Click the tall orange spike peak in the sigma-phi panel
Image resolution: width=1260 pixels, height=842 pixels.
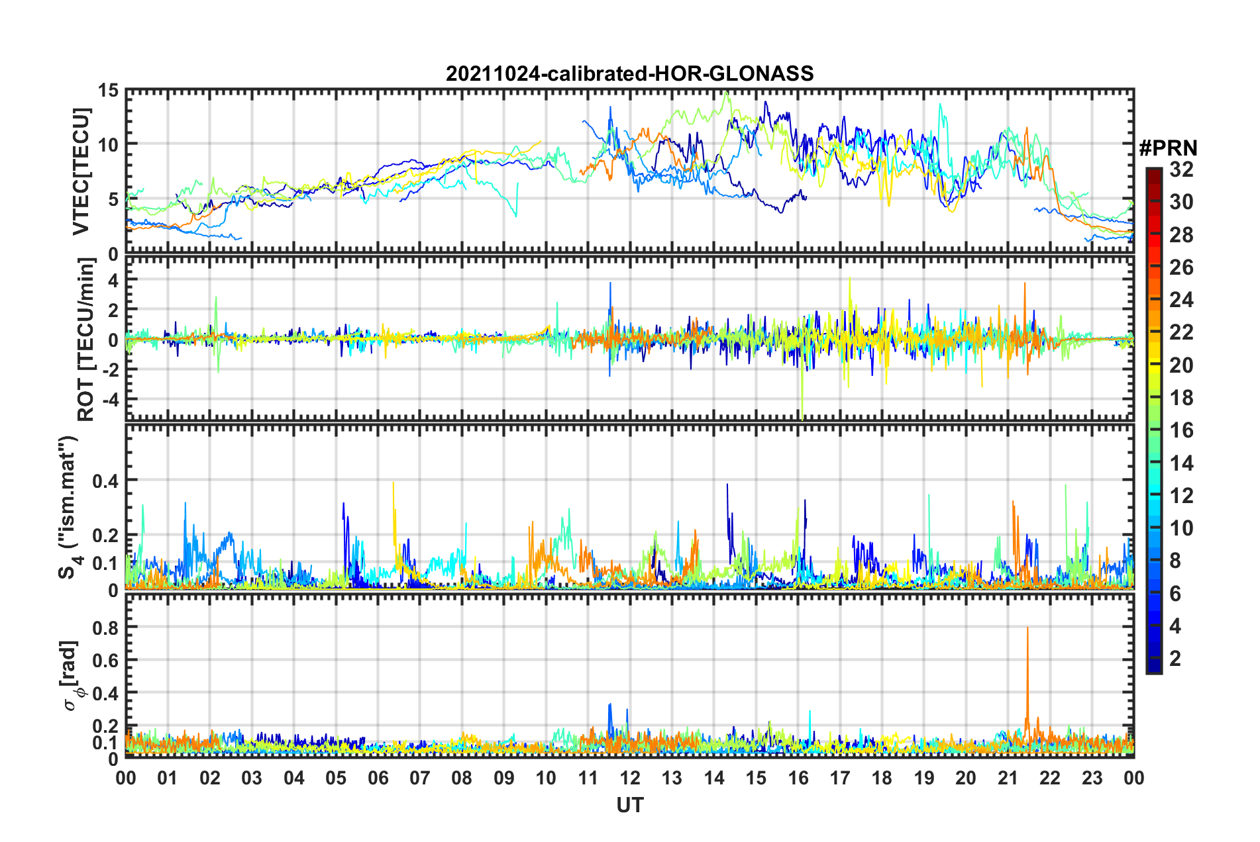pyautogui.click(x=1027, y=629)
